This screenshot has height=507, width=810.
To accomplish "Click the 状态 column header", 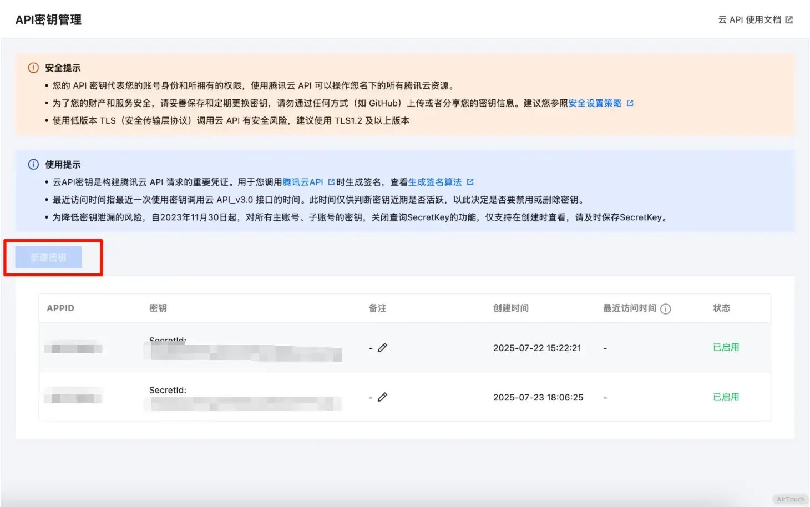I will pyautogui.click(x=721, y=308).
